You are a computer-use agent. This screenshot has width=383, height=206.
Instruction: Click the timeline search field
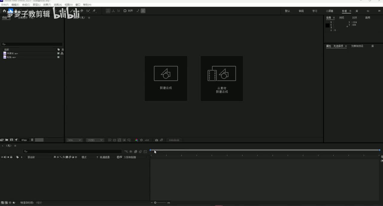72,151
